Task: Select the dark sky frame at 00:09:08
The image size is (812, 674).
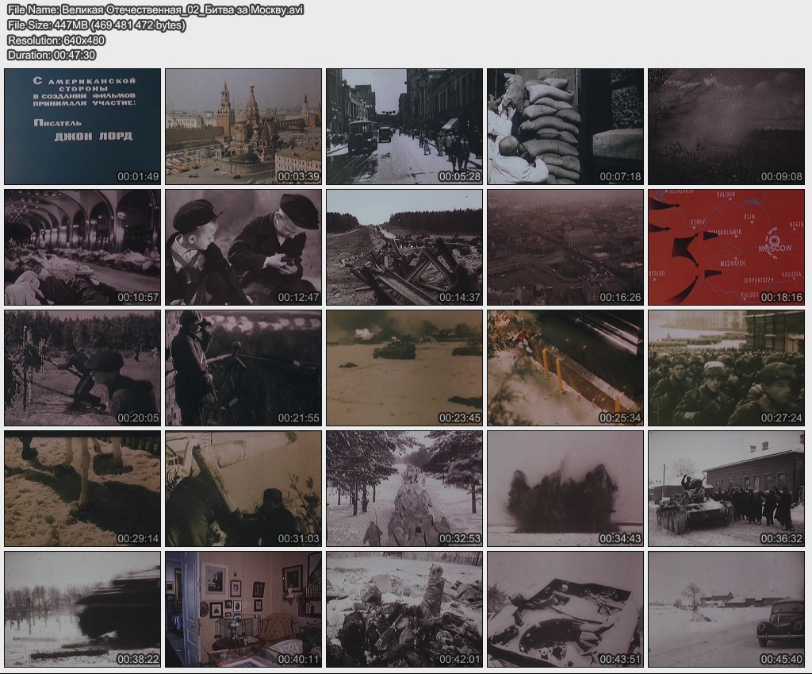Action: [x=726, y=126]
